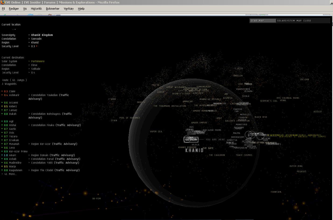Select route system Masanuh
This screenshot has height=220, width=333.
point(14,144)
